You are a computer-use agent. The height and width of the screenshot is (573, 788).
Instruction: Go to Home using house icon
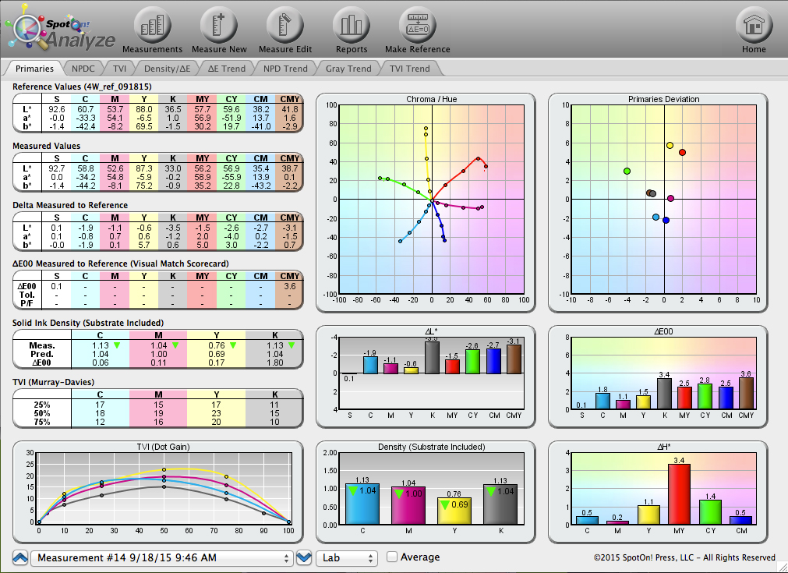(754, 27)
